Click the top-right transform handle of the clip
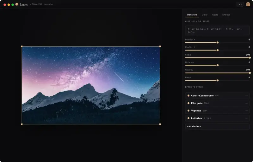The height and width of the screenshot is (162, 253). pyautogui.click(x=160, y=46)
